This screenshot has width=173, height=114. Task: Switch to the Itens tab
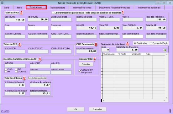pos(19,8)
